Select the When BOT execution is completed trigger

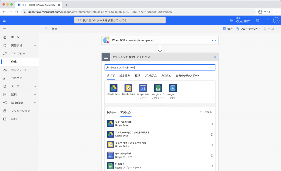(x=160, y=41)
